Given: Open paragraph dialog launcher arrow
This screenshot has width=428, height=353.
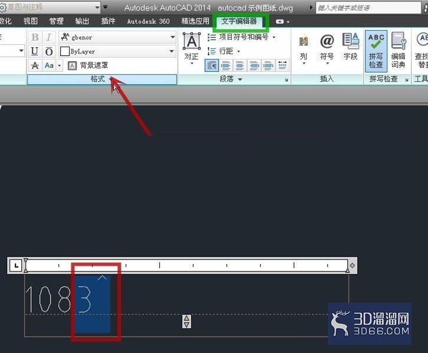Looking at the screenshot, I should point(286,80).
